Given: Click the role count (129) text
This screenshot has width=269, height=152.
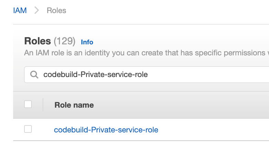Looking at the screenshot, I should [64, 41].
